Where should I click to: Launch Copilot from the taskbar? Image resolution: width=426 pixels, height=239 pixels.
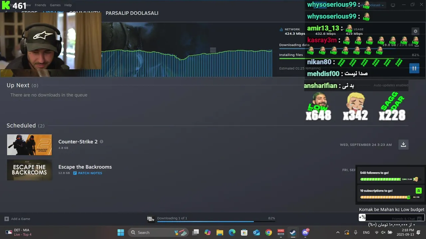click(208, 232)
